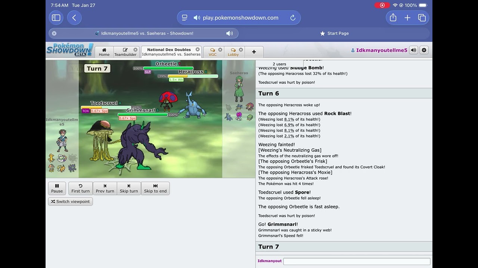478x268 pixels.
Task: Inspect Grimmsnarl's 100% health bar
Action: 143,115
